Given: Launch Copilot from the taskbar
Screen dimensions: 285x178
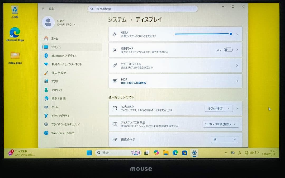Looking at the screenshot, I should tap(156, 153).
